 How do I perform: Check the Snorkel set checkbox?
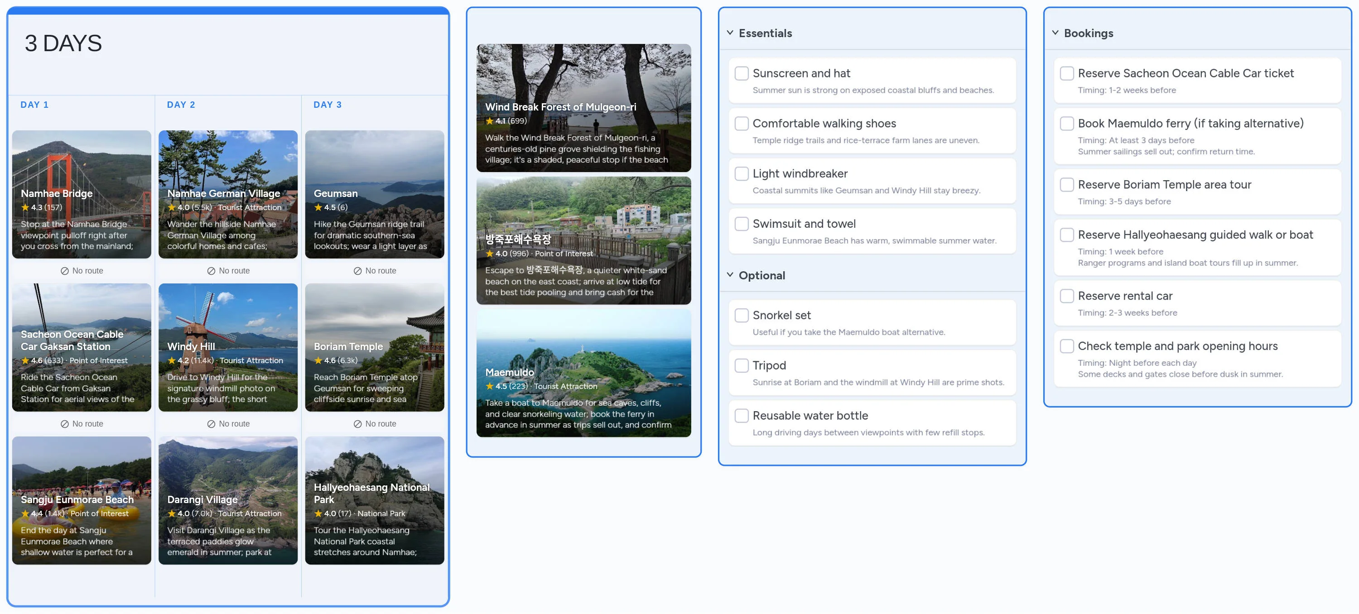coord(741,316)
